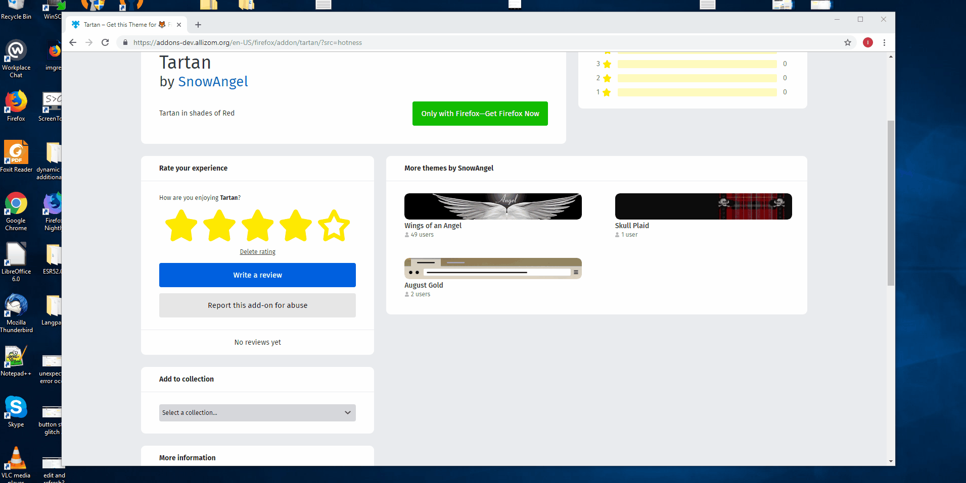
Task: Launch Skype from the desktop
Action: 16,412
